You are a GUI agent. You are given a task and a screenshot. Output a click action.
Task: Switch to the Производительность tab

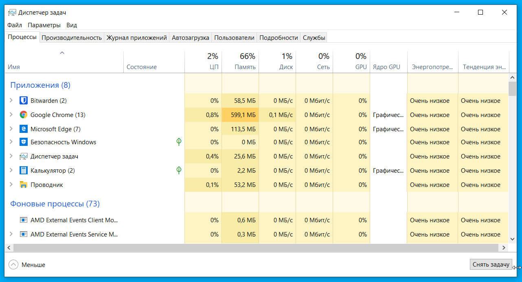click(x=72, y=37)
